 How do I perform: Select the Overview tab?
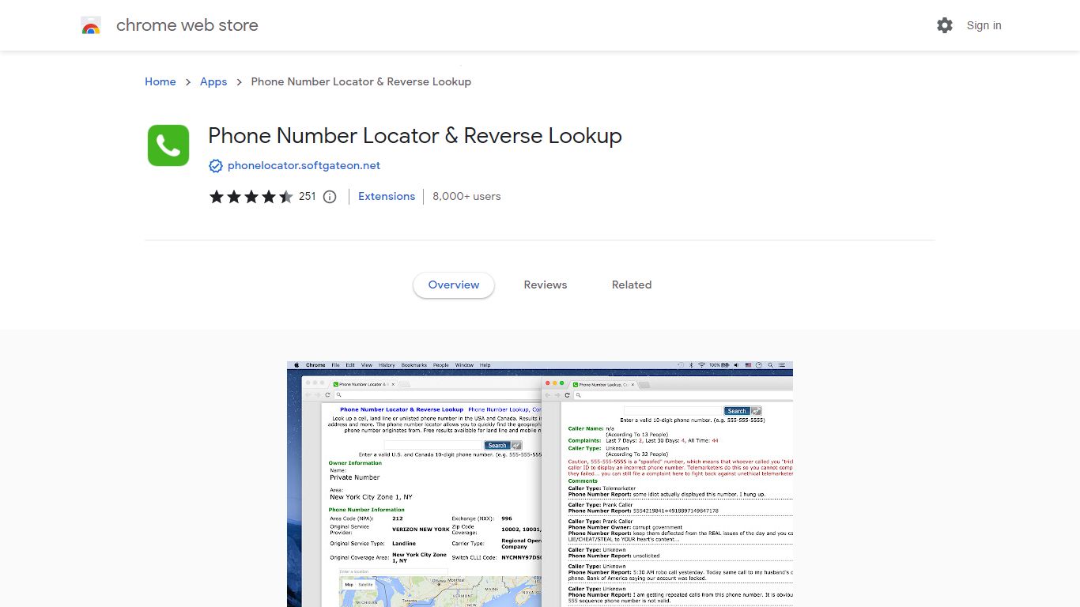(454, 285)
